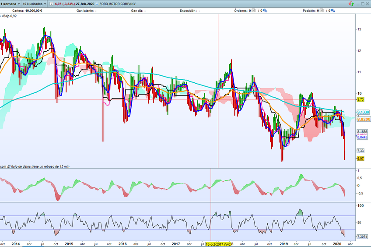The image size is (371, 247).
Task: Click the 13 price level on axis
Action: point(360,29)
